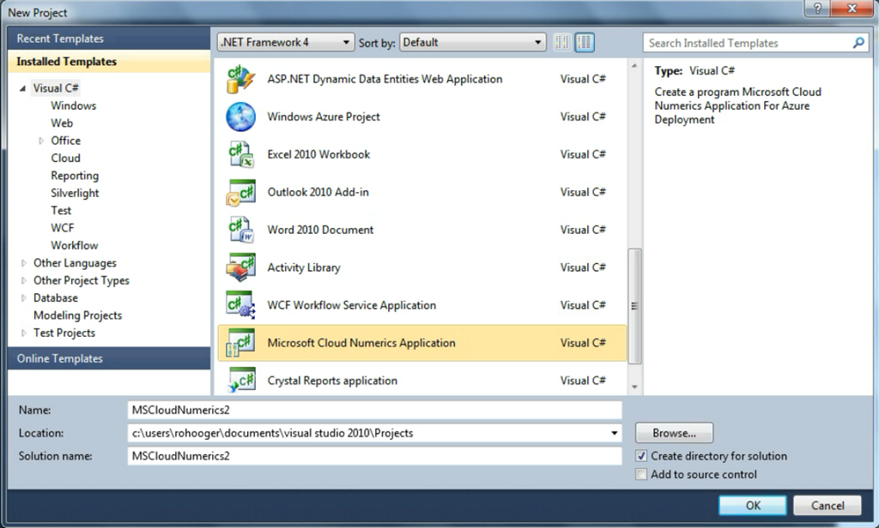This screenshot has height=528, width=879.
Task: Select the Silverlight category
Action: pos(75,193)
